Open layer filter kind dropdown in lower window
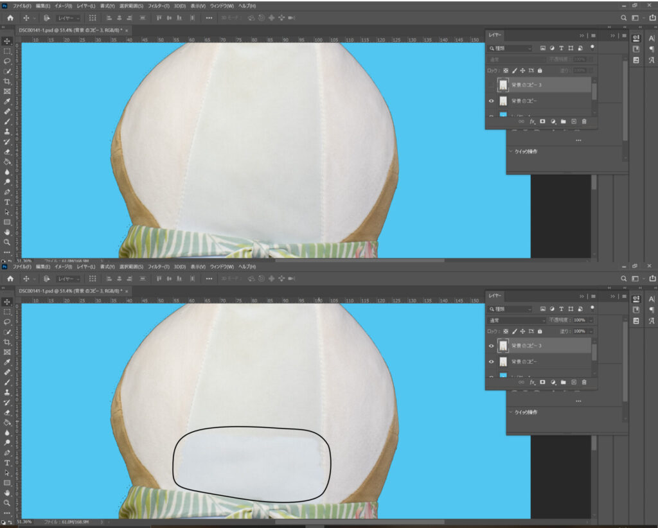The image size is (658, 528). point(510,309)
